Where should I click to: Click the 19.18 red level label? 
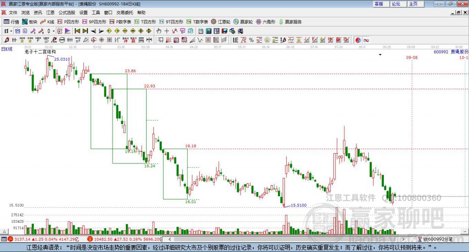191,146
